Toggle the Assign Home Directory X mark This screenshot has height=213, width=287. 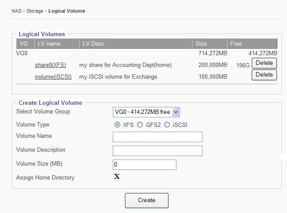[117, 176]
